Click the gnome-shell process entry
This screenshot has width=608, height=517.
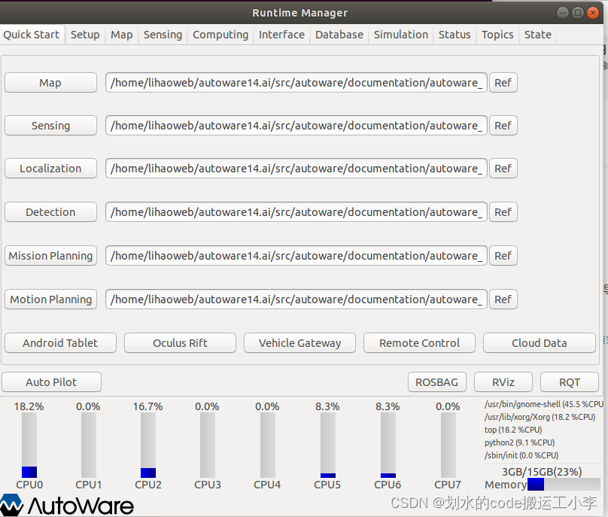pos(543,404)
